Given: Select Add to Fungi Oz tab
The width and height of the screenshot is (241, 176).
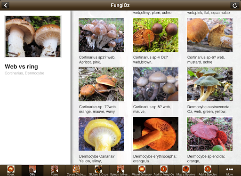Looking at the screenshot, I should [164, 170].
